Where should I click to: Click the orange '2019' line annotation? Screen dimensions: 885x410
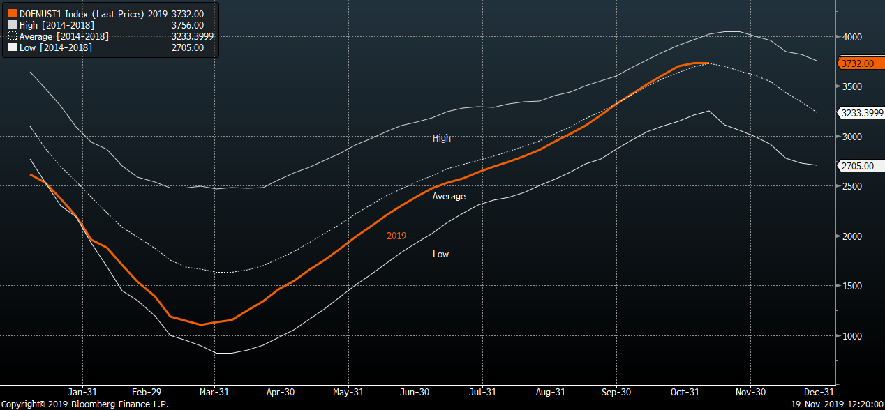tap(396, 236)
